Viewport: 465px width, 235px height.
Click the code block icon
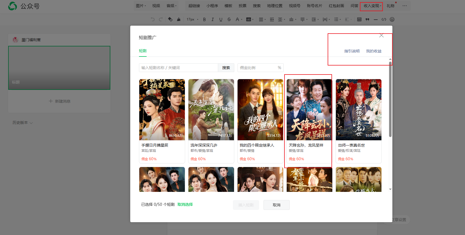384,19
